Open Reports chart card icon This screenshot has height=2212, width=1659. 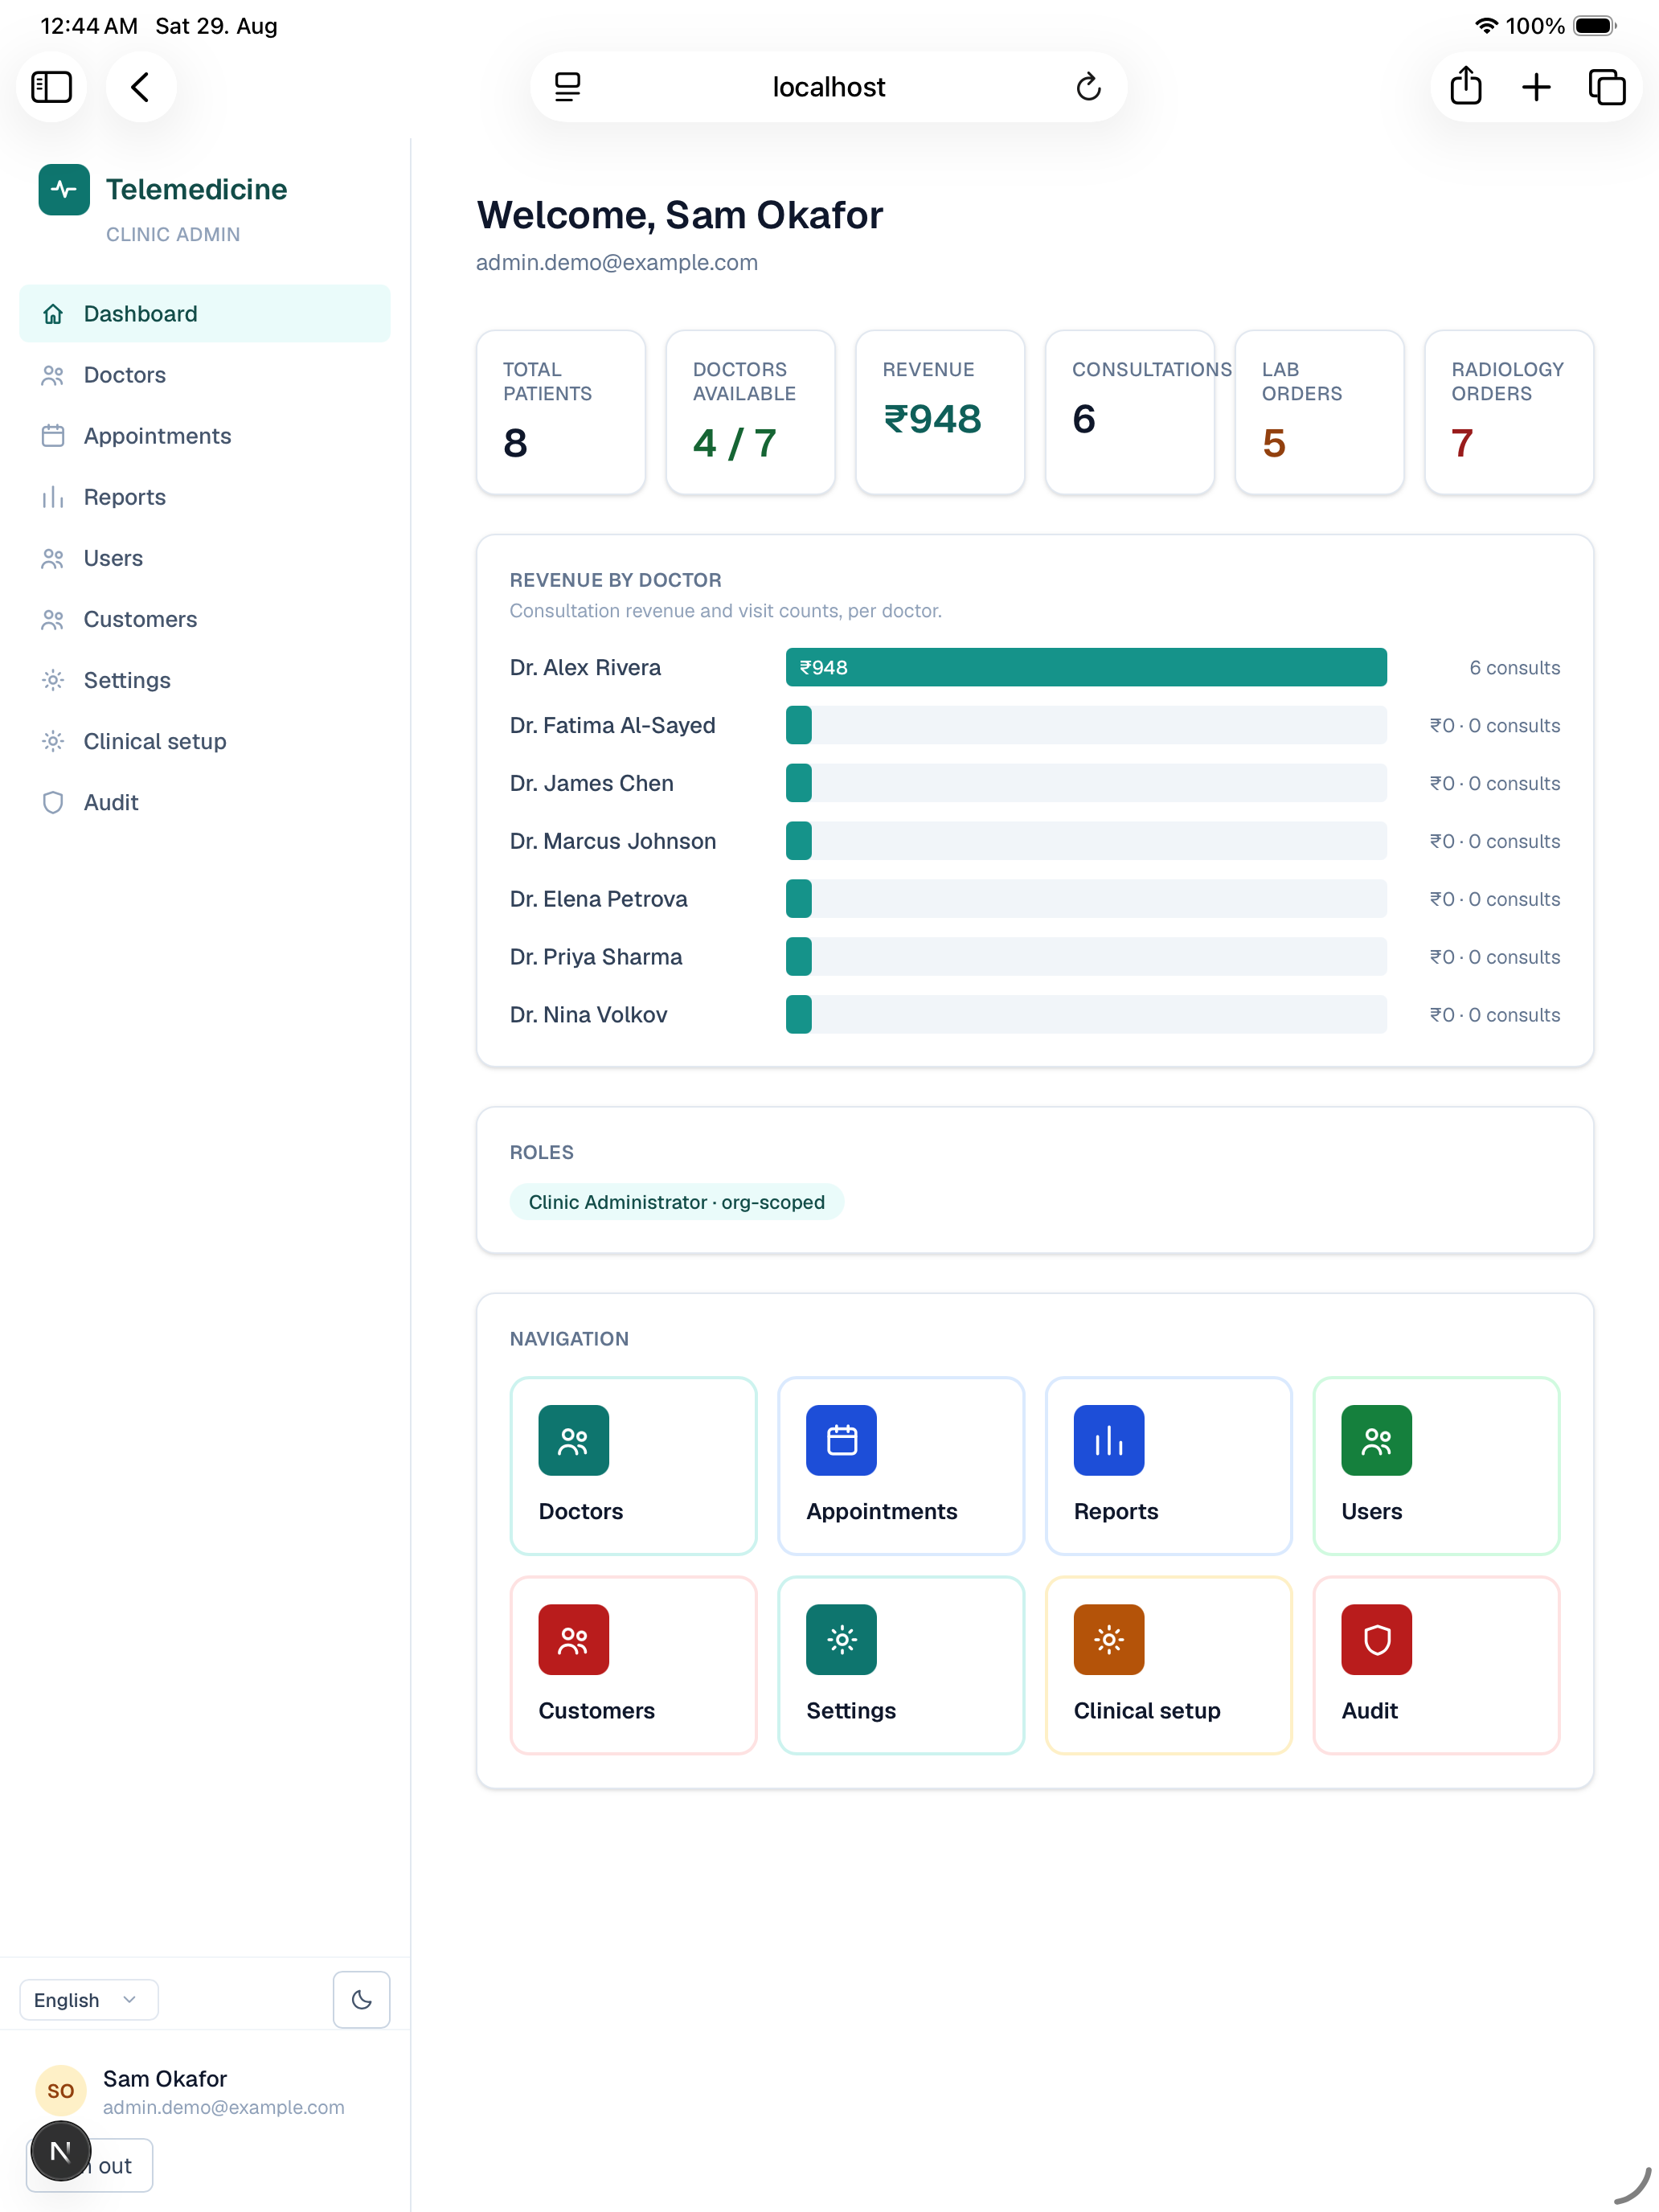tap(1108, 1440)
